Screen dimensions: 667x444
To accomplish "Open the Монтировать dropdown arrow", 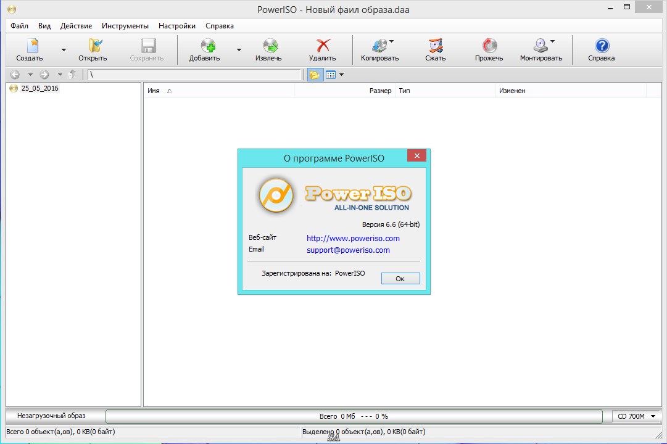I will 553,41.
